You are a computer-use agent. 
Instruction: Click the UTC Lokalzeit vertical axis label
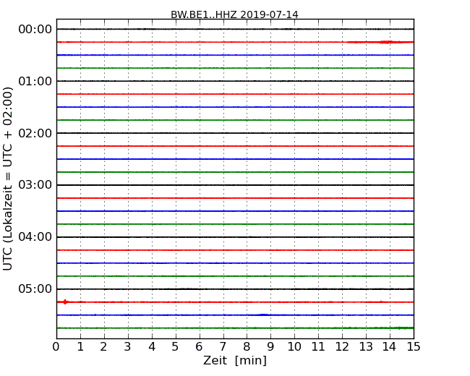coord(7,179)
